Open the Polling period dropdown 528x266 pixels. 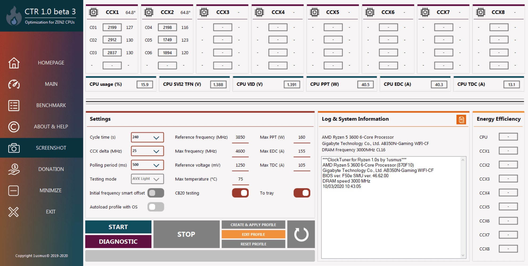pyautogui.click(x=147, y=165)
